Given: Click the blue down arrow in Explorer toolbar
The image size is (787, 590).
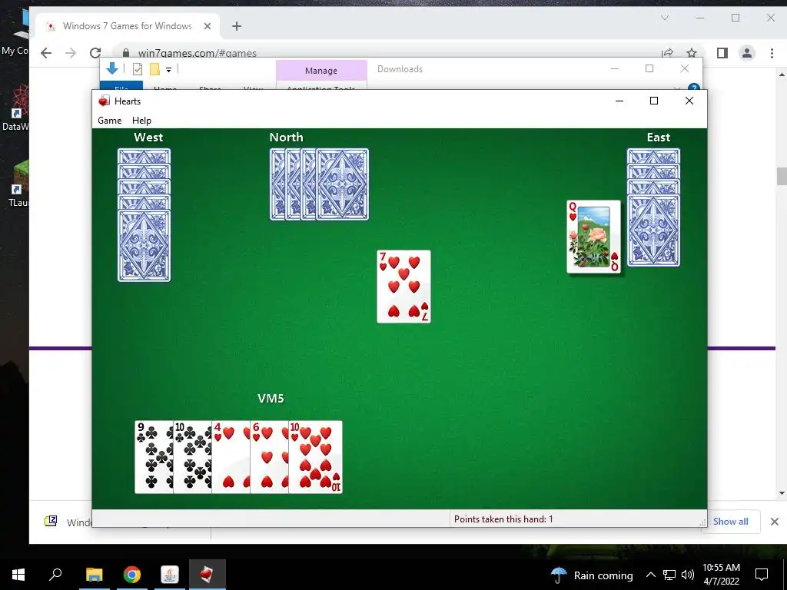Looking at the screenshot, I should point(112,68).
